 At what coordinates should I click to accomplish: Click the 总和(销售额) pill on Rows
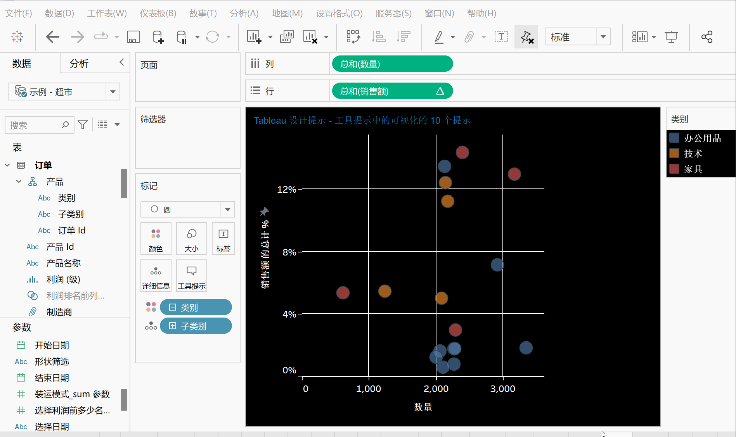click(393, 91)
